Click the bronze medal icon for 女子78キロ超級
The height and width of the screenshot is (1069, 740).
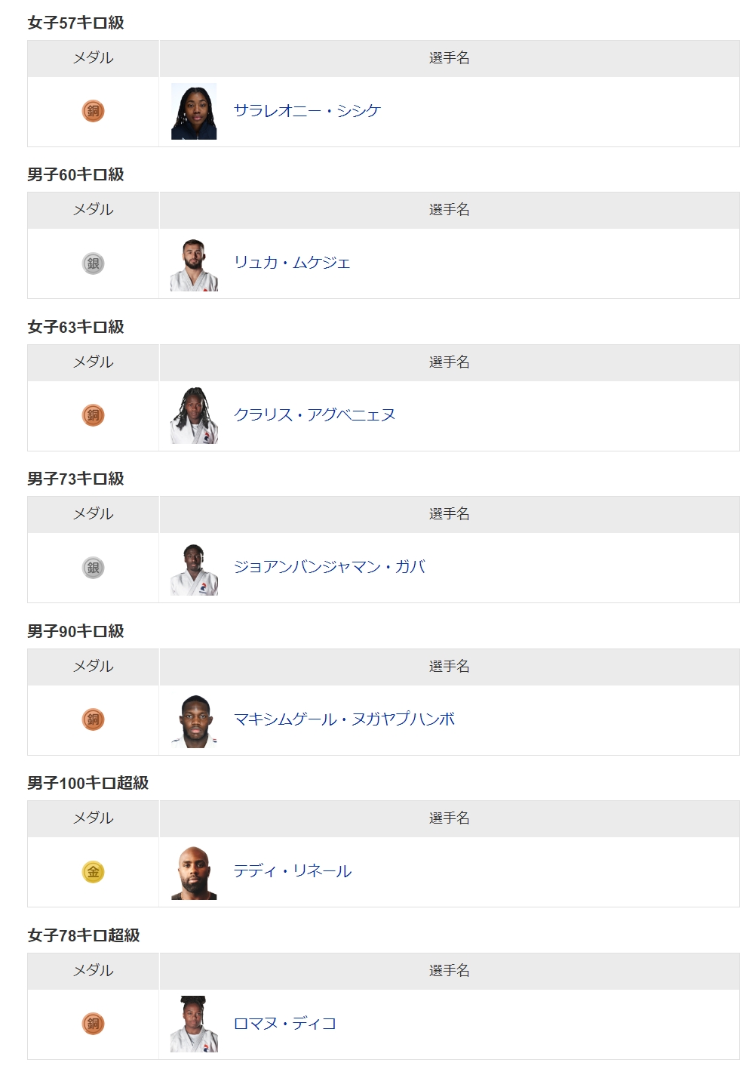click(x=93, y=1024)
